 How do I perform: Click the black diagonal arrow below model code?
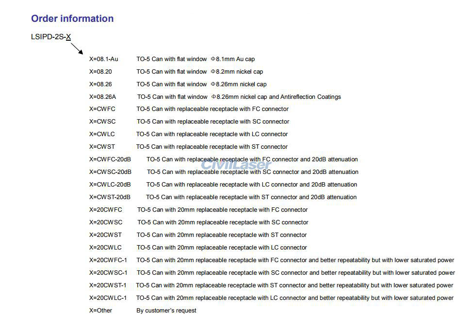[77, 48]
